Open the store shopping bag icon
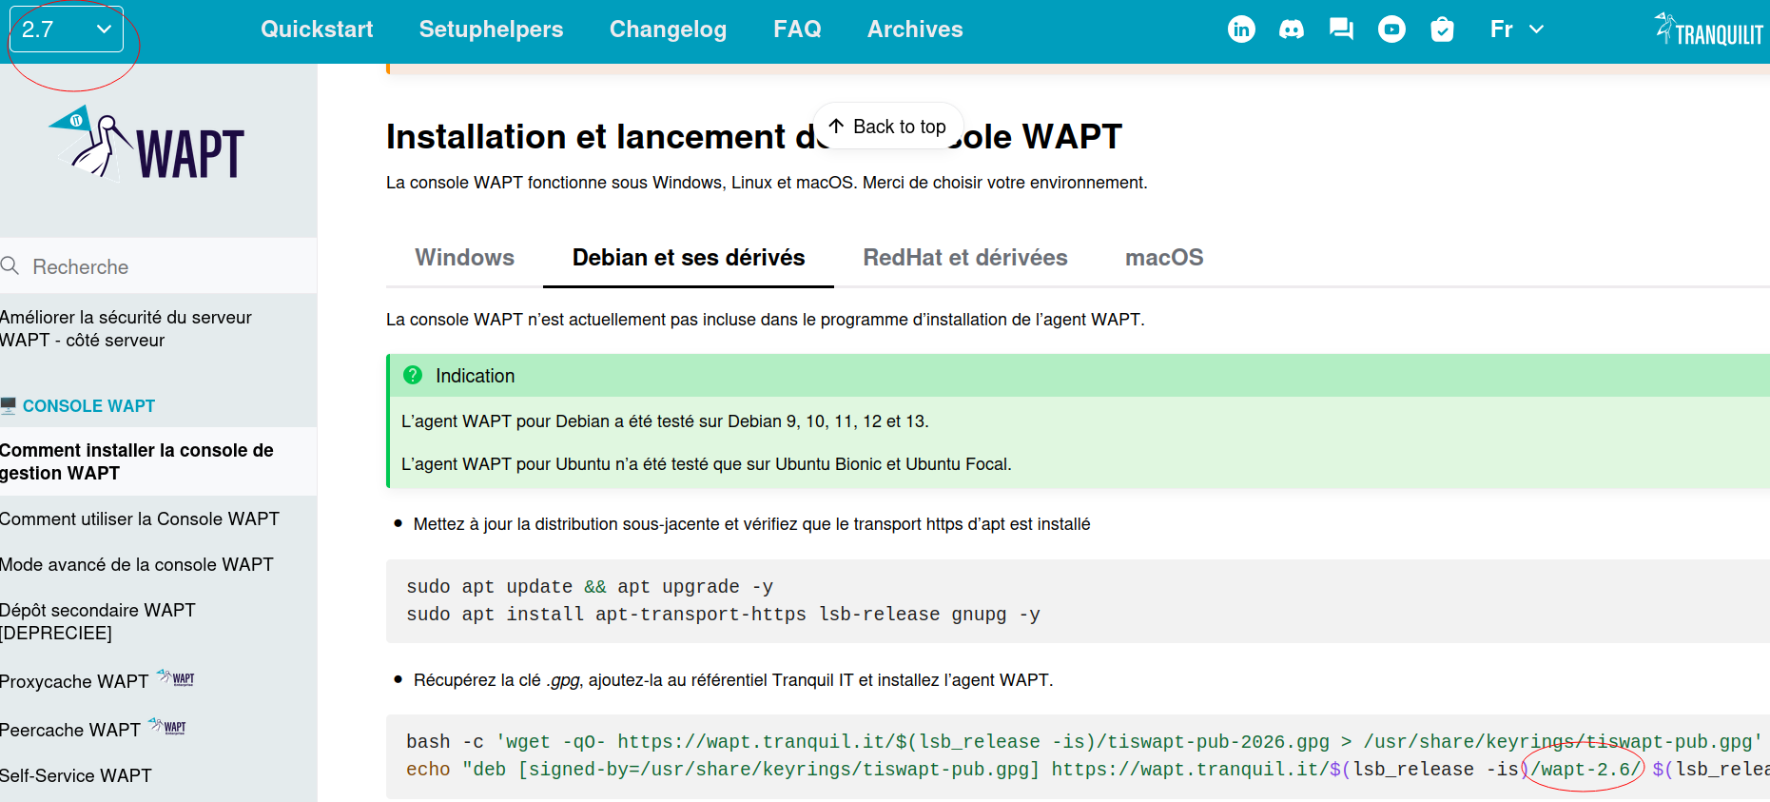This screenshot has width=1770, height=802. point(1442,29)
